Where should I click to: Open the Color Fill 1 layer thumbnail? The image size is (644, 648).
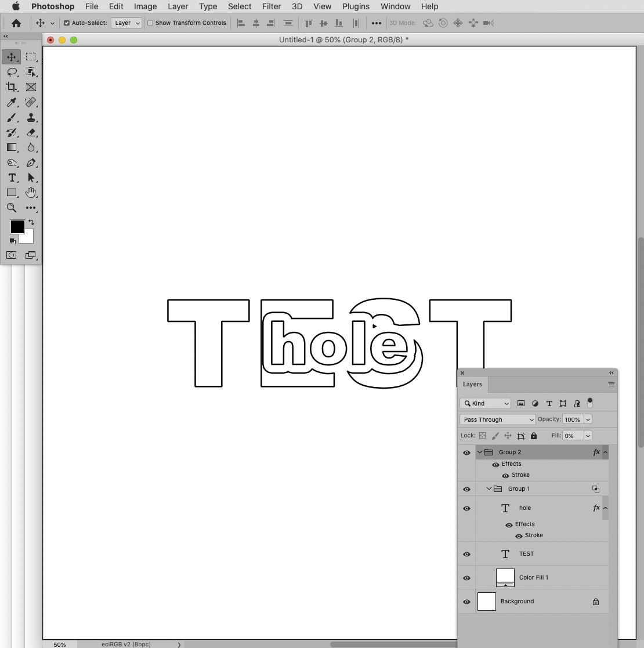(505, 577)
